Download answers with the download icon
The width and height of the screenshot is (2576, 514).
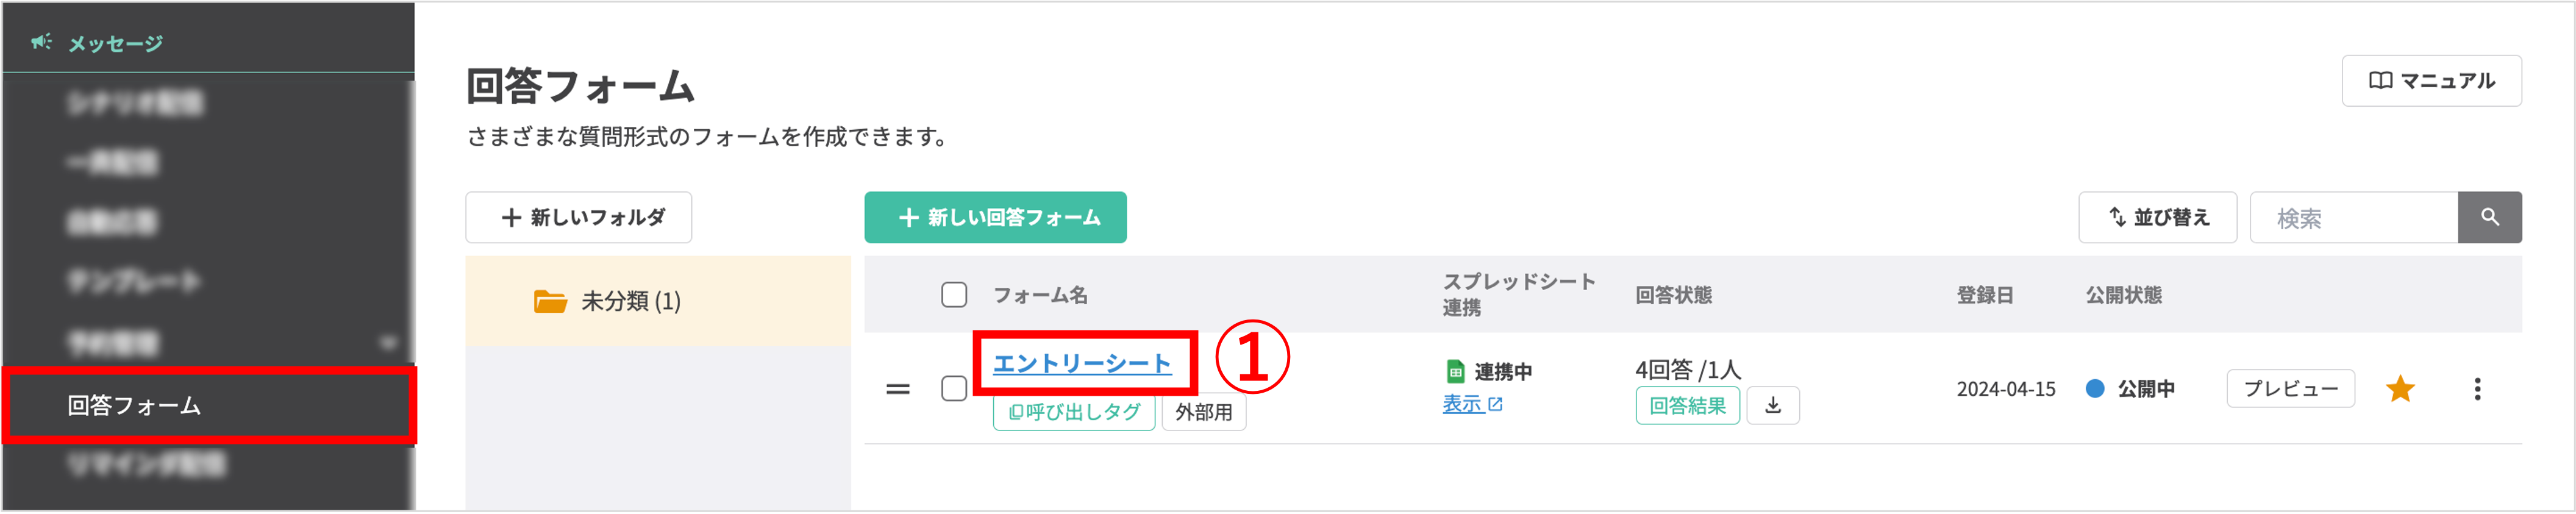click(x=1772, y=405)
